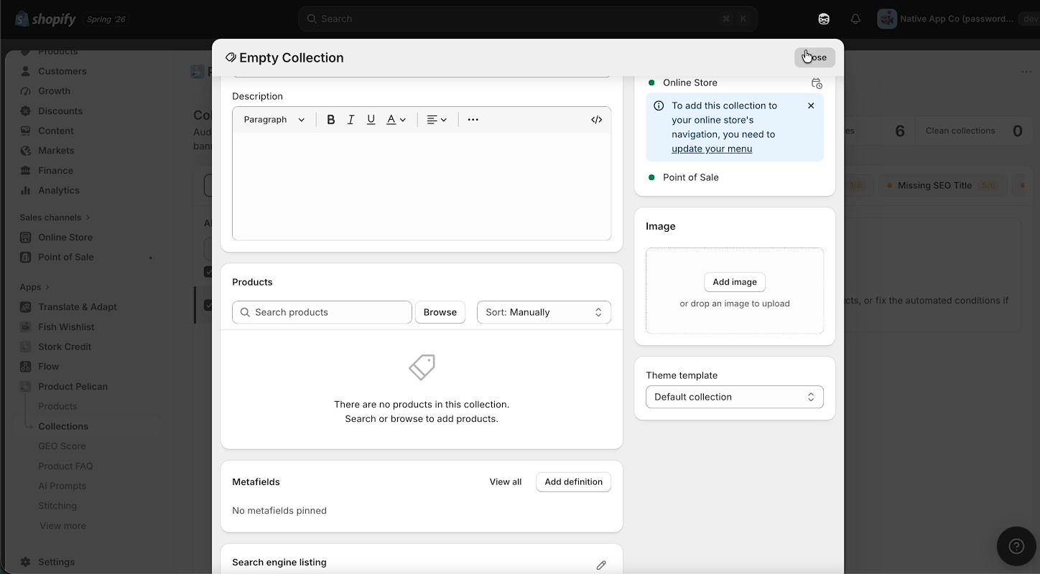Toggle italic formatting in description editor
Screen dimensions: 1040x574
351,120
